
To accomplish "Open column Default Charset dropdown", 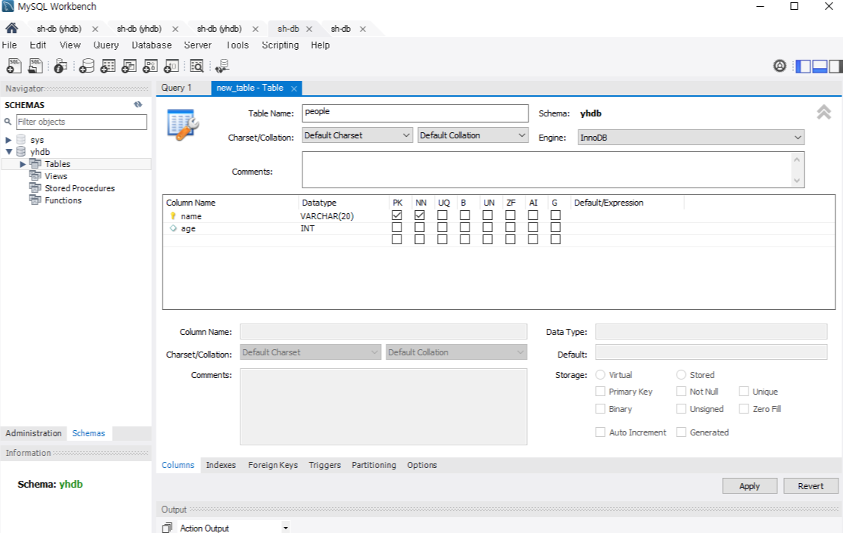I will tap(310, 352).
